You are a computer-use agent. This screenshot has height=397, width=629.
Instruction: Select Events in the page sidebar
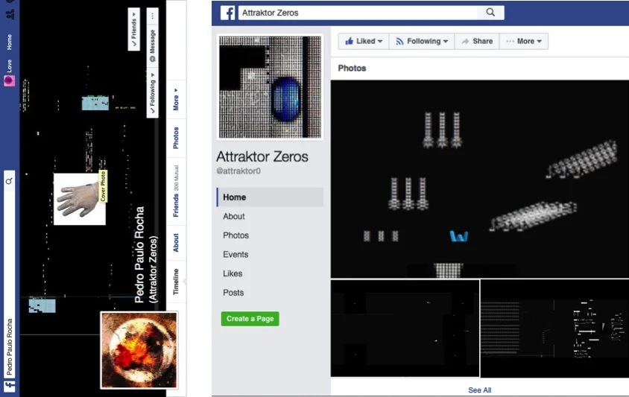[236, 254]
